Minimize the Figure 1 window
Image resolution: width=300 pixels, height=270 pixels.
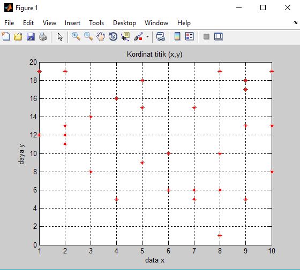[x=239, y=8]
